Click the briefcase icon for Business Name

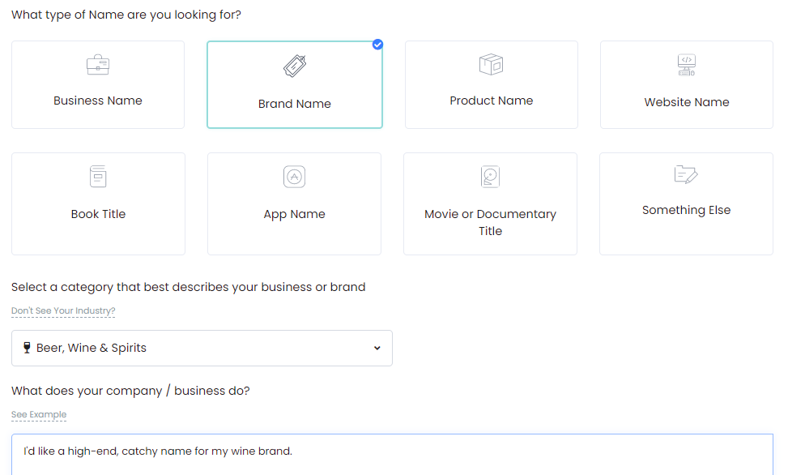98,65
